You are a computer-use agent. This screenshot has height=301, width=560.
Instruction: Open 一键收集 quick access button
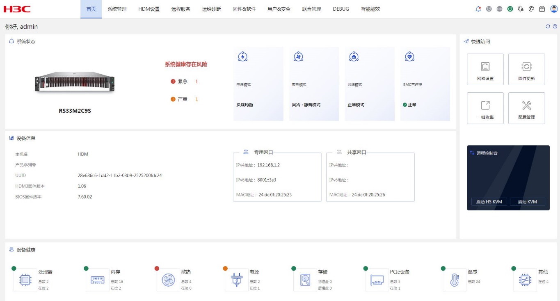pos(485,108)
